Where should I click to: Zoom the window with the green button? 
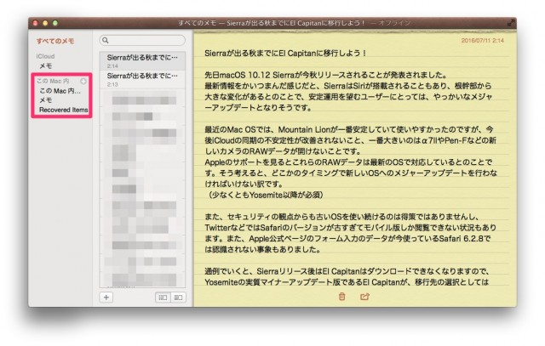coord(54,23)
